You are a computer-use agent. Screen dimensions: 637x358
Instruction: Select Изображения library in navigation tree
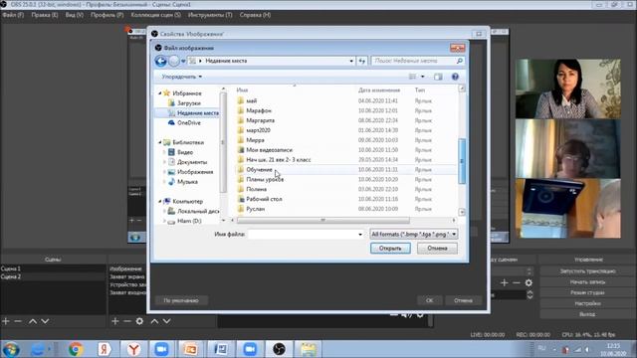(x=195, y=172)
